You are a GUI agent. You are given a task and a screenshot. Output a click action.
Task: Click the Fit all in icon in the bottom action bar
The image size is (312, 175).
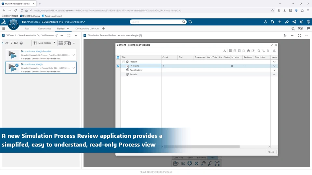[x=217, y=163]
